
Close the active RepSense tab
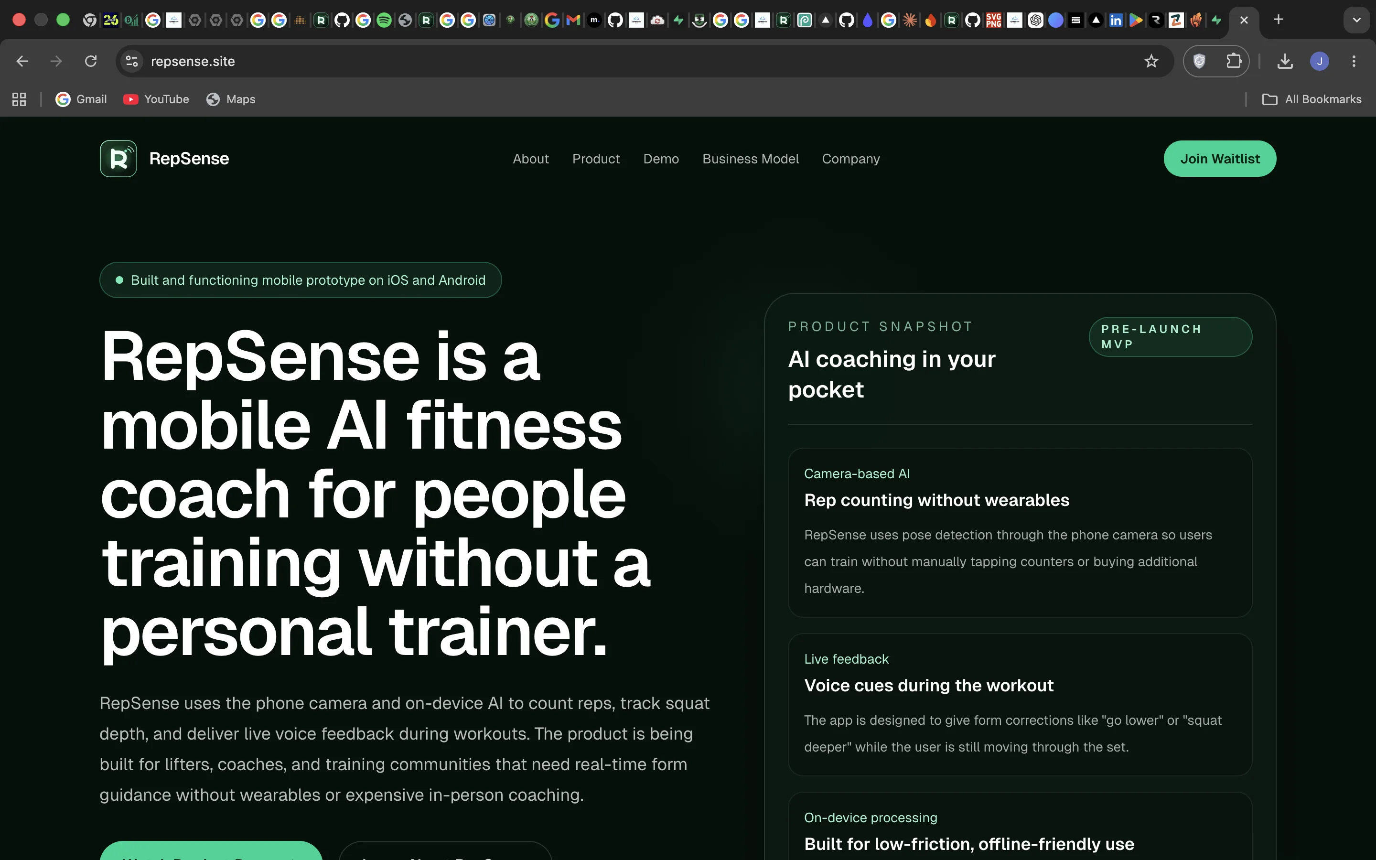coord(1244,21)
